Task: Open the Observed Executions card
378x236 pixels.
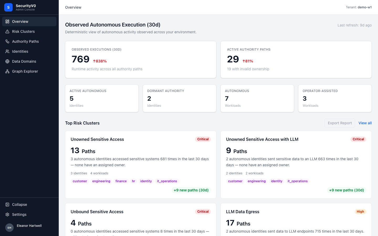Action: 141,60
